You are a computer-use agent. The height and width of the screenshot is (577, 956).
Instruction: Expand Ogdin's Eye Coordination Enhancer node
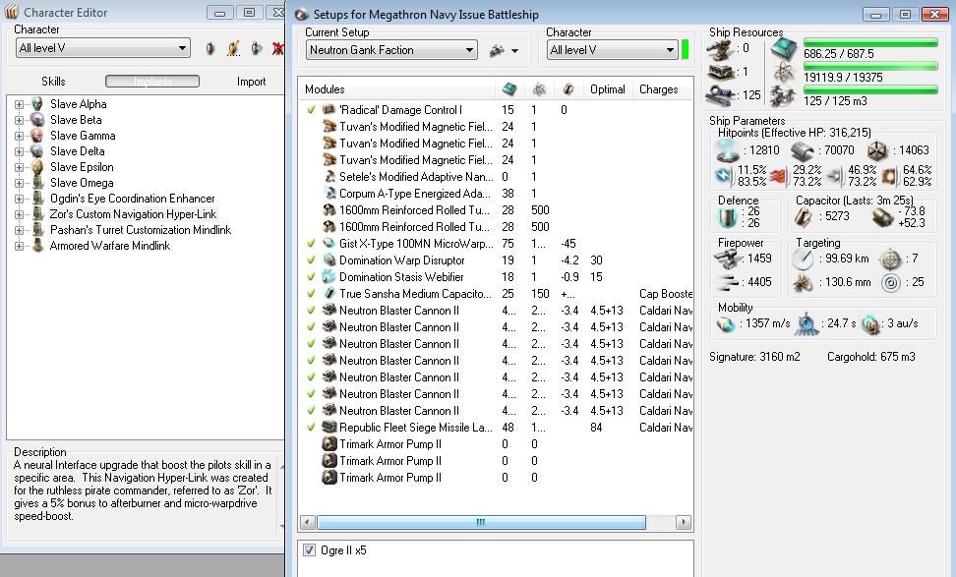click(x=19, y=199)
